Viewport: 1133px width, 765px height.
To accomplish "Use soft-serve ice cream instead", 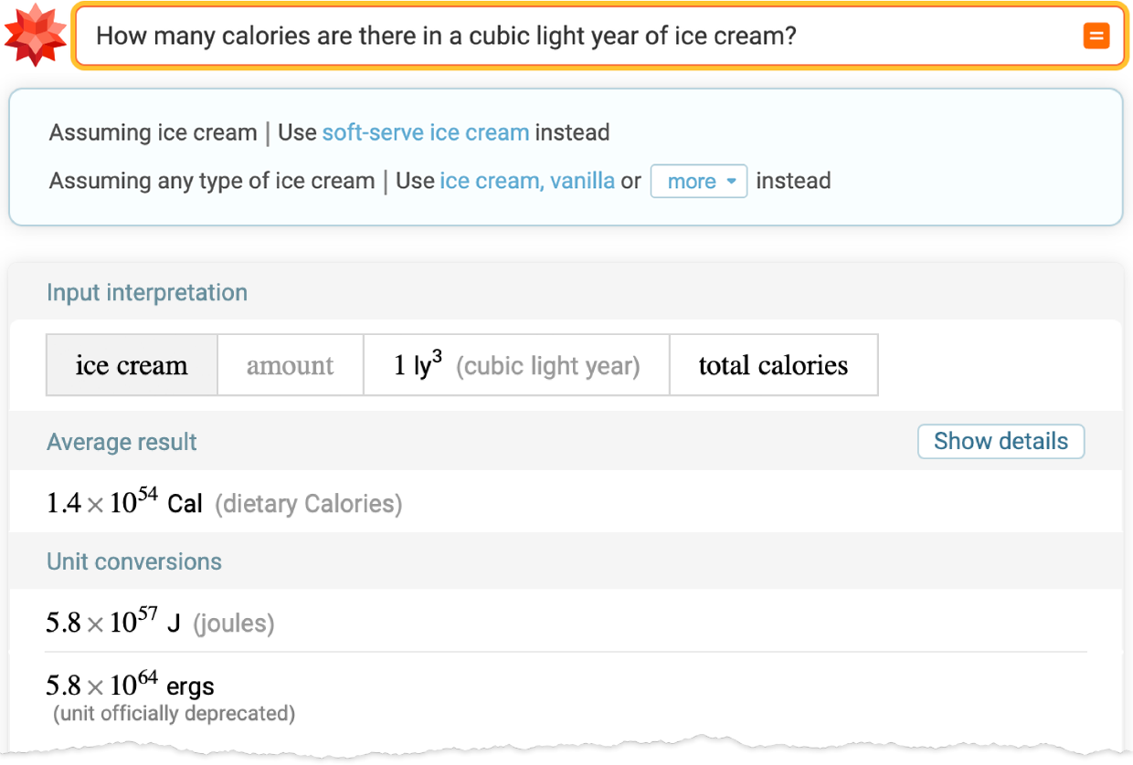I will point(425,132).
